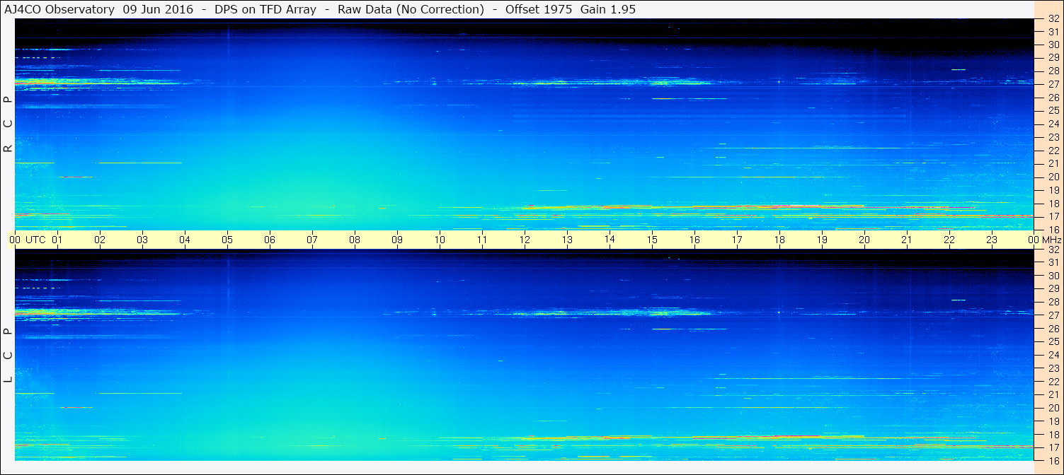Pick the 24 MHz tick of LCP panel

click(x=1053, y=355)
